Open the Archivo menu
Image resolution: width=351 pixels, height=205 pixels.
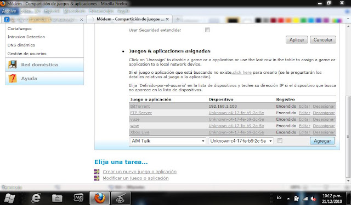click(x=9, y=11)
